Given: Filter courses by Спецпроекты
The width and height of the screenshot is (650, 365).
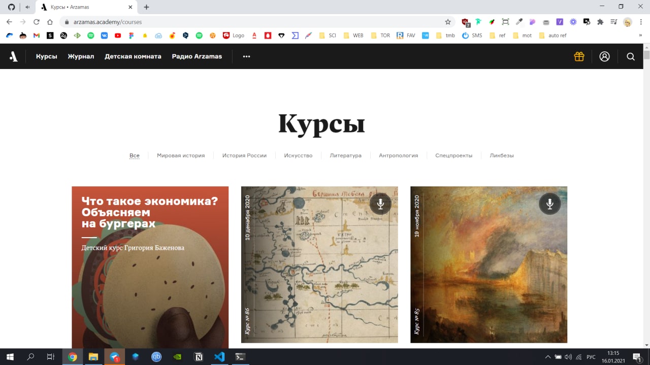Looking at the screenshot, I should click(453, 155).
